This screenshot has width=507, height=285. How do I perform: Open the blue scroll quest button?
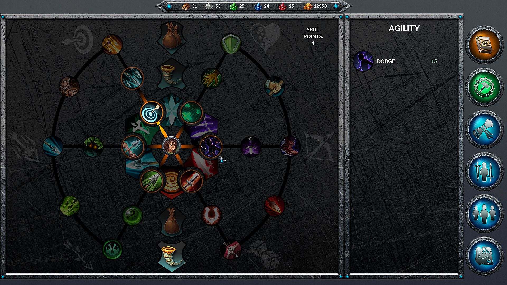point(484,129)
